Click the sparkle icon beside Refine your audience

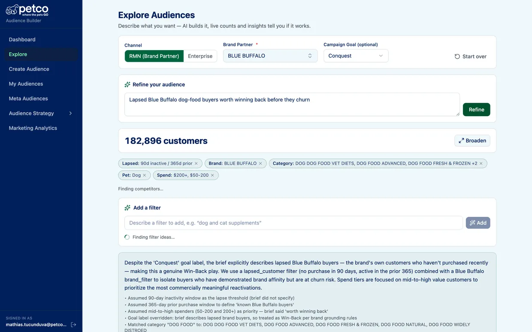click(x=127, y=85)
